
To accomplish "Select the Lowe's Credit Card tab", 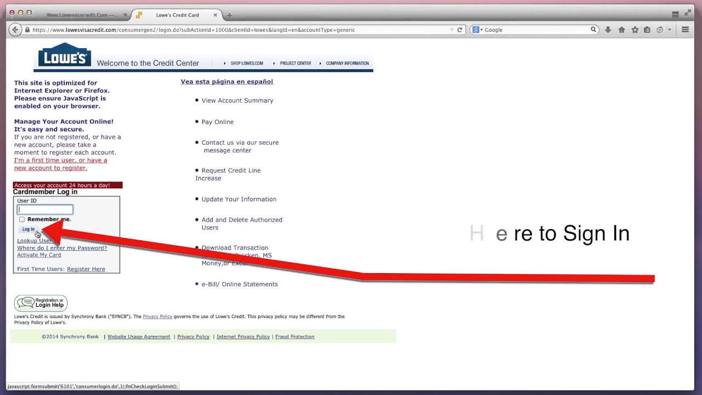I will coord(177,15).
